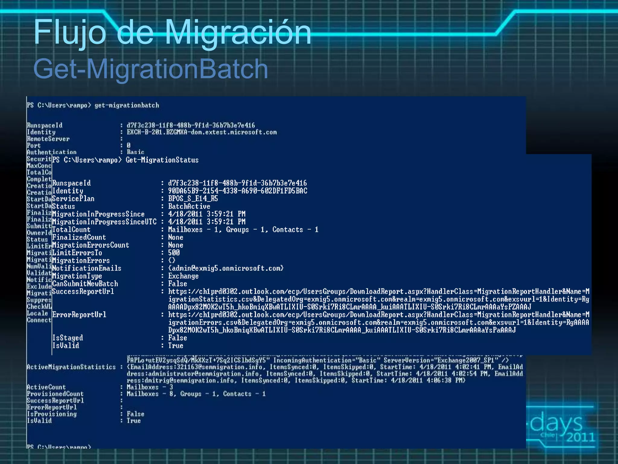The image size is (618, 464).
Task: Click the 'BPOS_S_E14_R5' service plan value
Action: click(193, 199)
